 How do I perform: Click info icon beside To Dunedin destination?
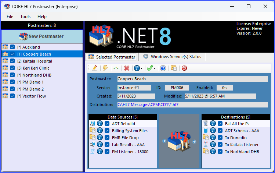213,138
